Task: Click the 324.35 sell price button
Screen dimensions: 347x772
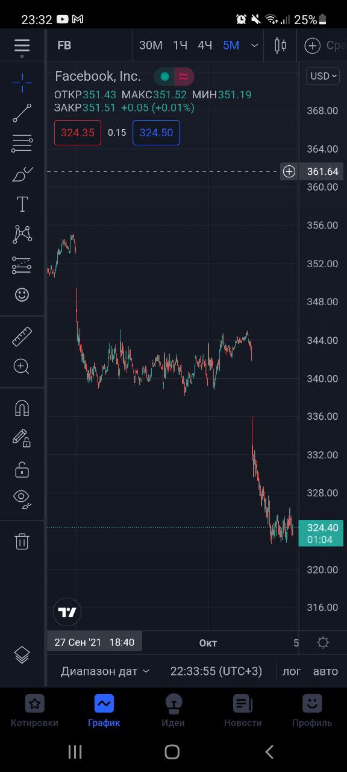Action: 78,133
